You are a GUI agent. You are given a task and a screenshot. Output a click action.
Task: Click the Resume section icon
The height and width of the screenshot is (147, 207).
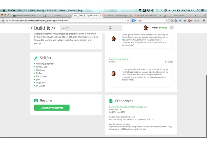36,101
